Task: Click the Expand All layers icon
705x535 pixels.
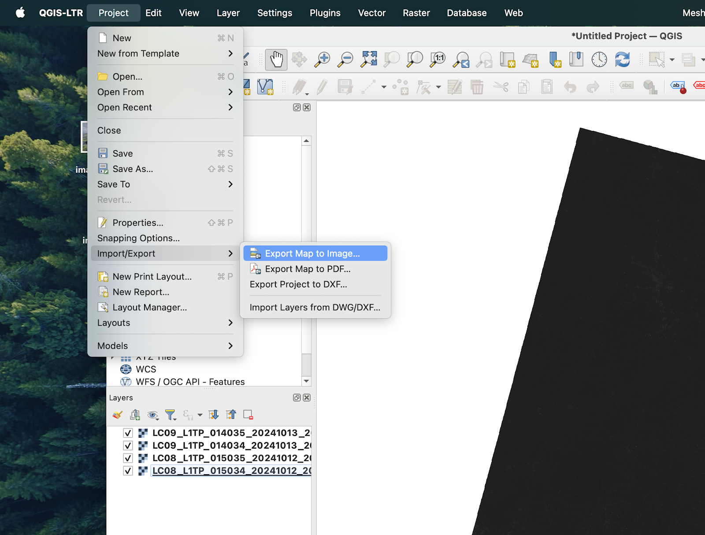Action: tap(213, 415)
